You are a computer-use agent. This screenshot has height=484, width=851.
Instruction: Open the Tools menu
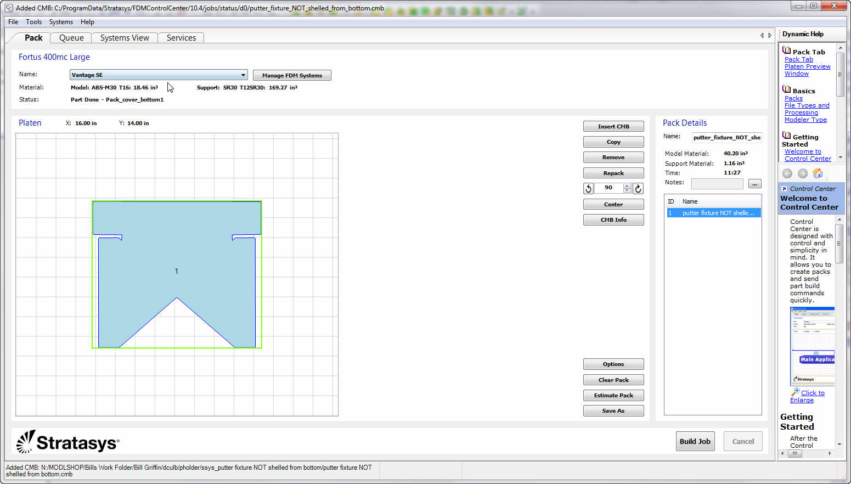click(33, 22)
